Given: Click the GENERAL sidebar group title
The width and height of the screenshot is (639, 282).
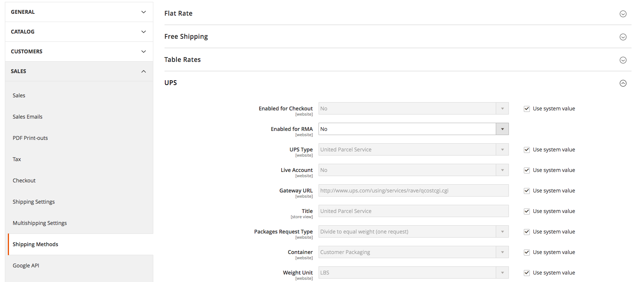Looking at the screenshot, I should tap(23, 12).
